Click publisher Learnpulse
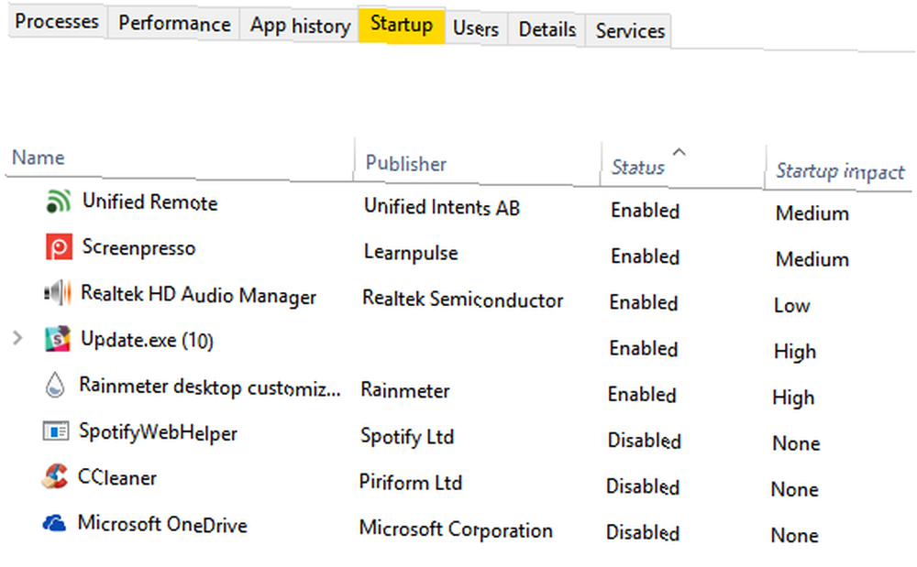 (411, 253)
